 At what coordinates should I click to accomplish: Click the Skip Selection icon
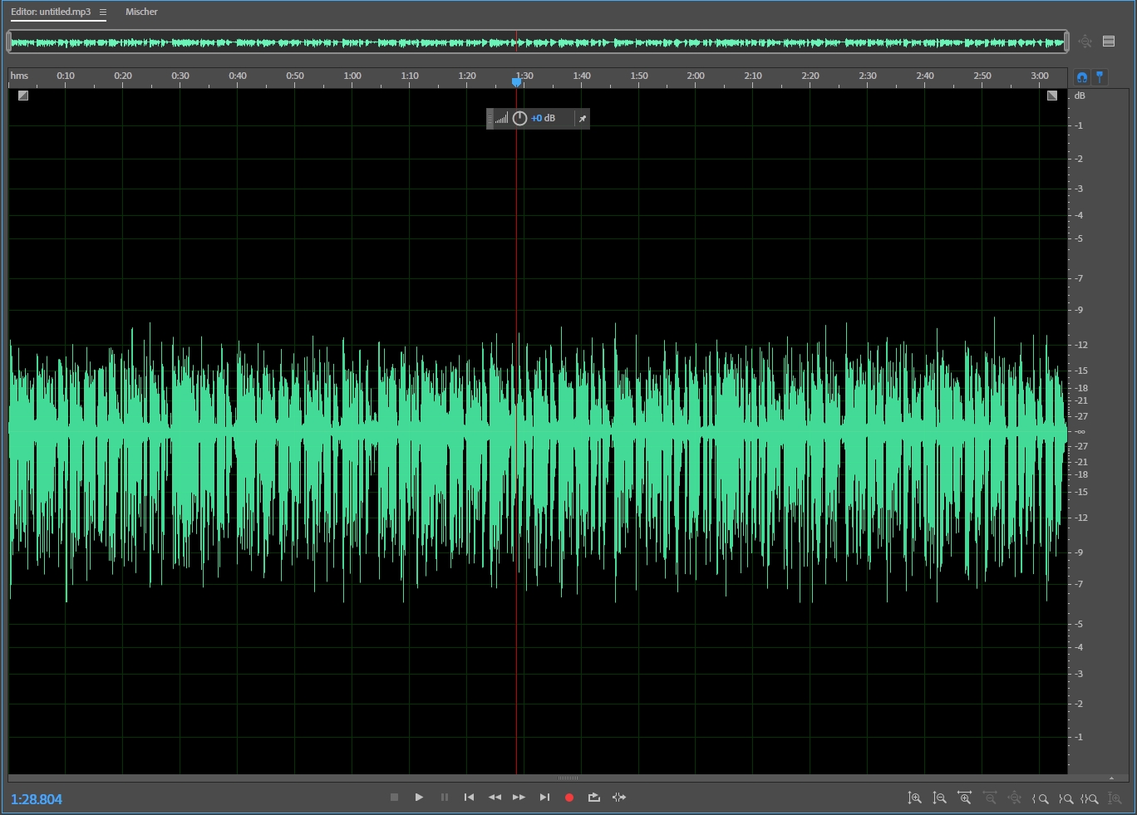point(619,798)
